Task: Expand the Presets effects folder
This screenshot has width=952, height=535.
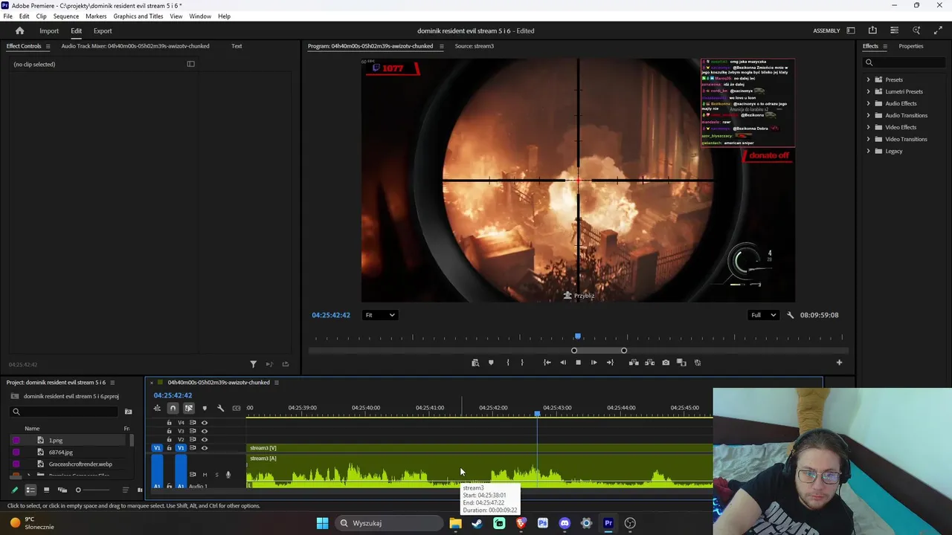Action: pyautogui.click(x=868, y=80)
